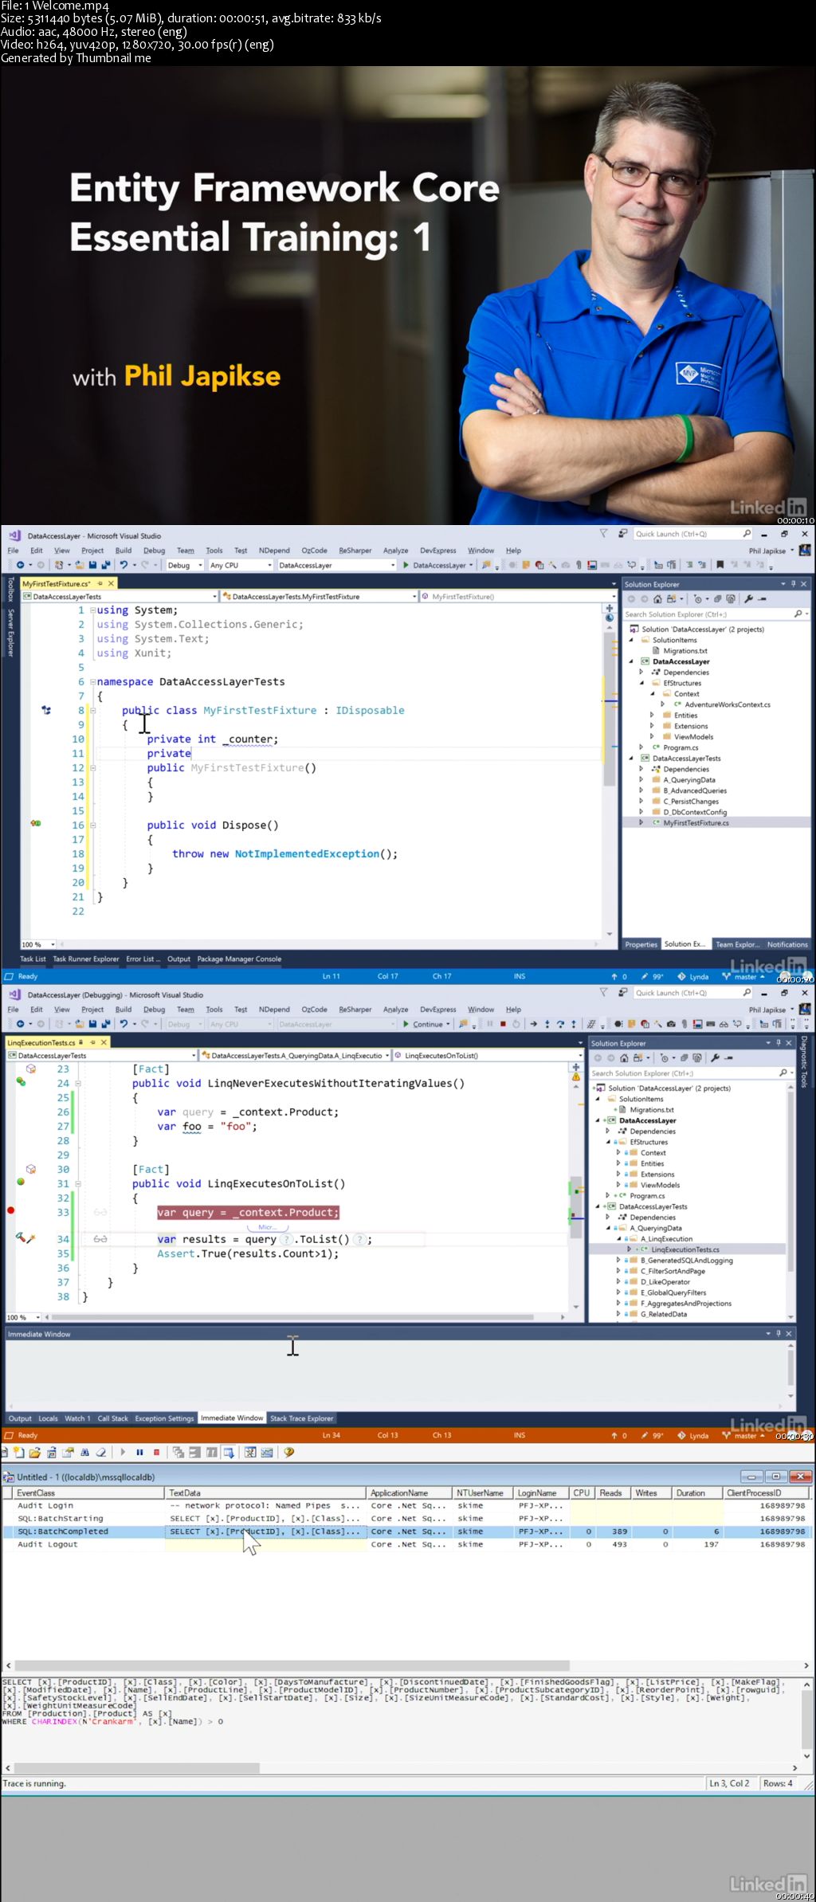This screenshot has height=1902, width=816.
Task: Click debugging Solution Explorer vertical scrollbar
Action: coord(790,1203)
